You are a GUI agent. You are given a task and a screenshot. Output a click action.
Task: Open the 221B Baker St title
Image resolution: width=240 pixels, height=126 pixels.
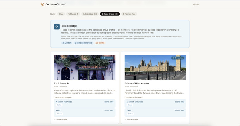[61, 84]
